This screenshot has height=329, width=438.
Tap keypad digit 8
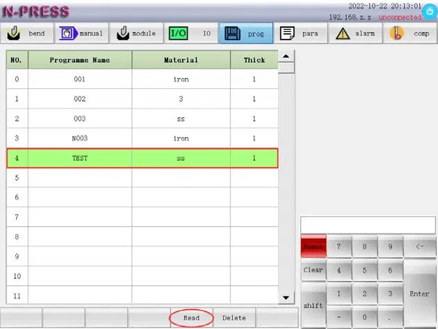coord(364,246)
